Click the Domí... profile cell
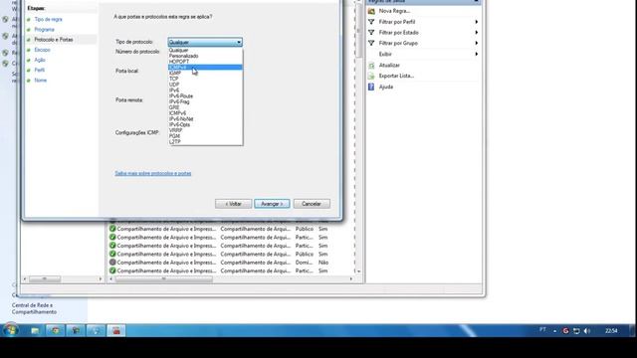Image resolution: width=637 pixels, height=358 pixels. (x=304, y=263)
